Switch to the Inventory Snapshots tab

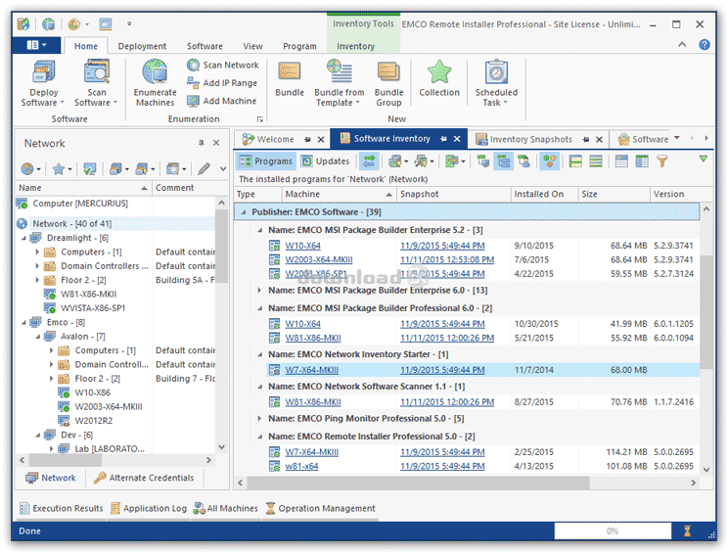[x=530, y=139]
